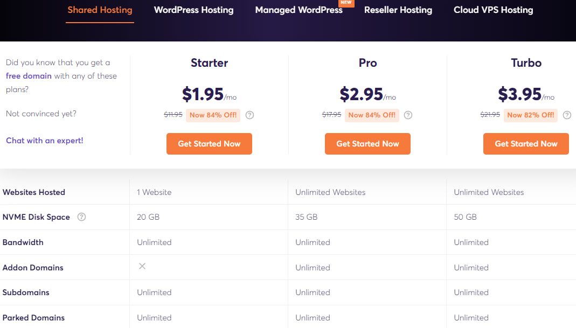Open the Shared Hosting tab

tap(100, 10)
